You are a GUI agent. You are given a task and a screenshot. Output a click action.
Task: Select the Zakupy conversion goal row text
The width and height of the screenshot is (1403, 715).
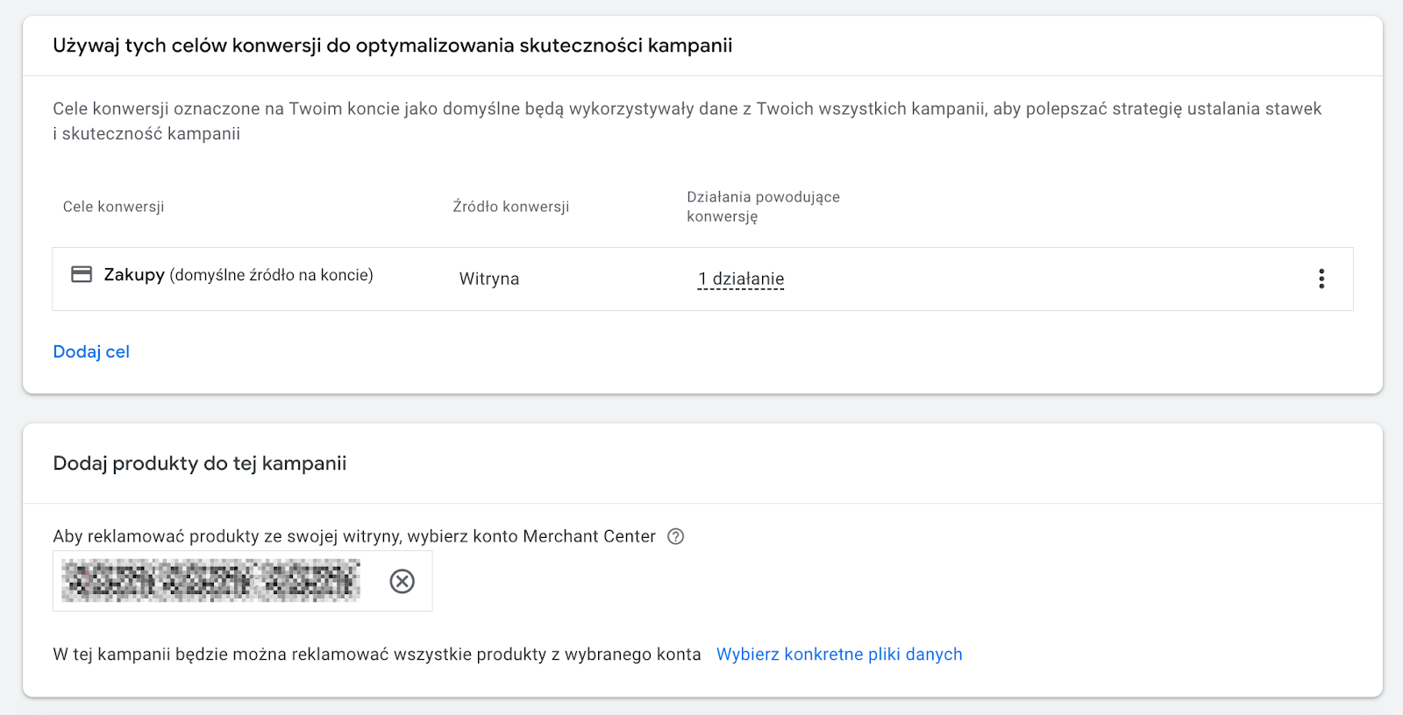point(239,275)
